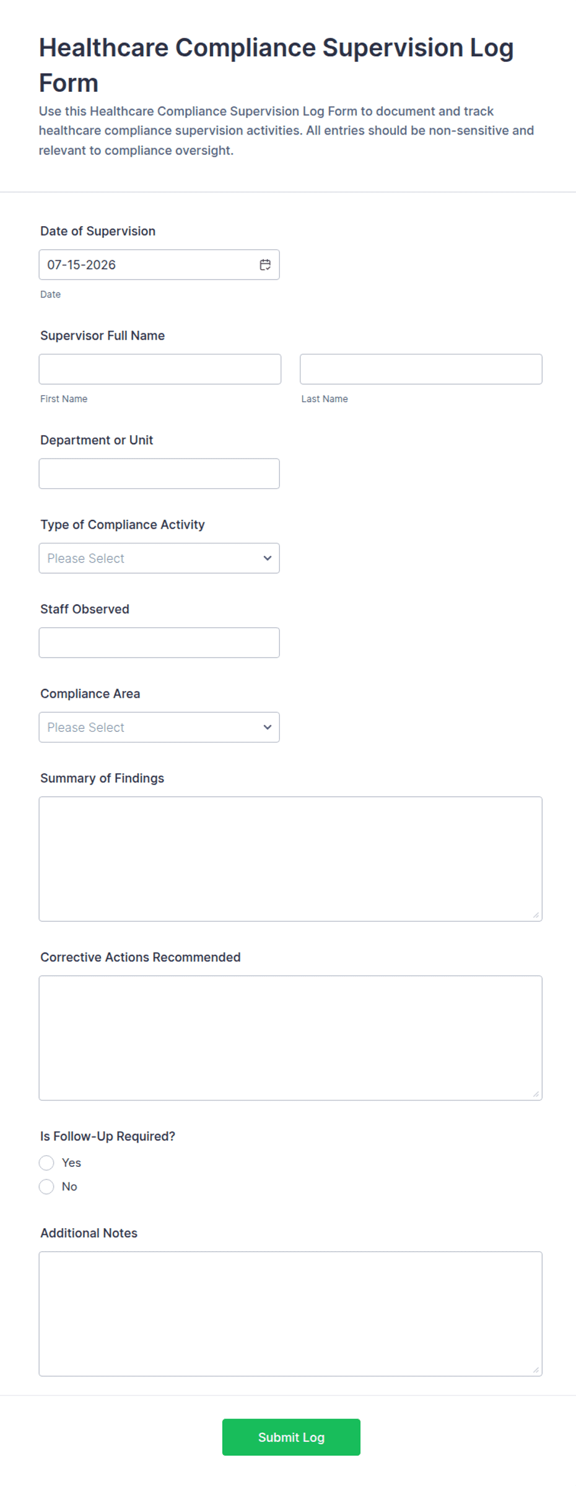Click the Department or Unit field
This screenshot has height=1486, width=576.
click(x=159, y=474)
